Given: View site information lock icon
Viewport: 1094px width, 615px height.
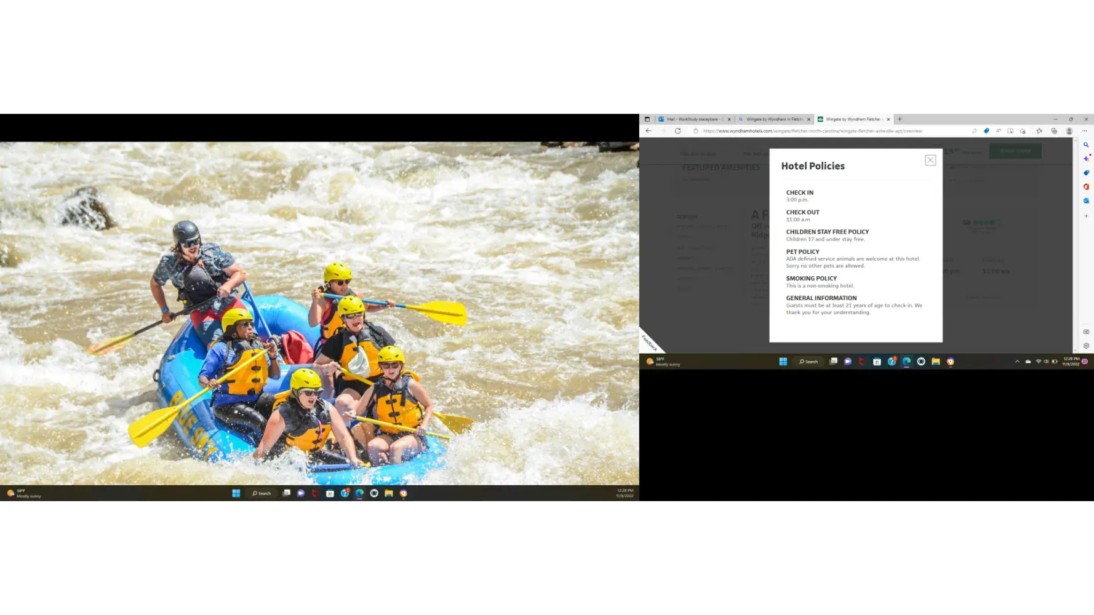Looking at the screenshot, I should tap(696, 131).
